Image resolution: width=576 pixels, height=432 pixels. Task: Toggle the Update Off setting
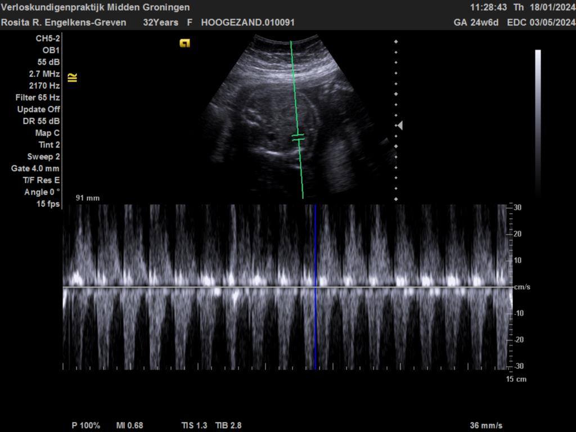[39, 109]
